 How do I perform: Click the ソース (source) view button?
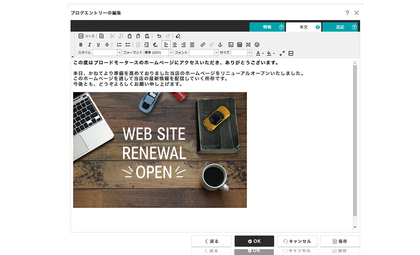(x=86, y=36)
